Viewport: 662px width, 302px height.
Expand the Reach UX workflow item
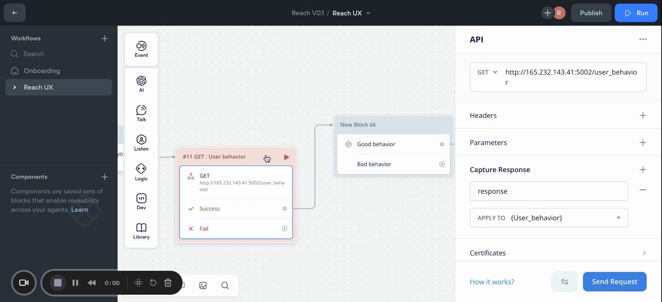pyautogui.click(x=15, y=87)
